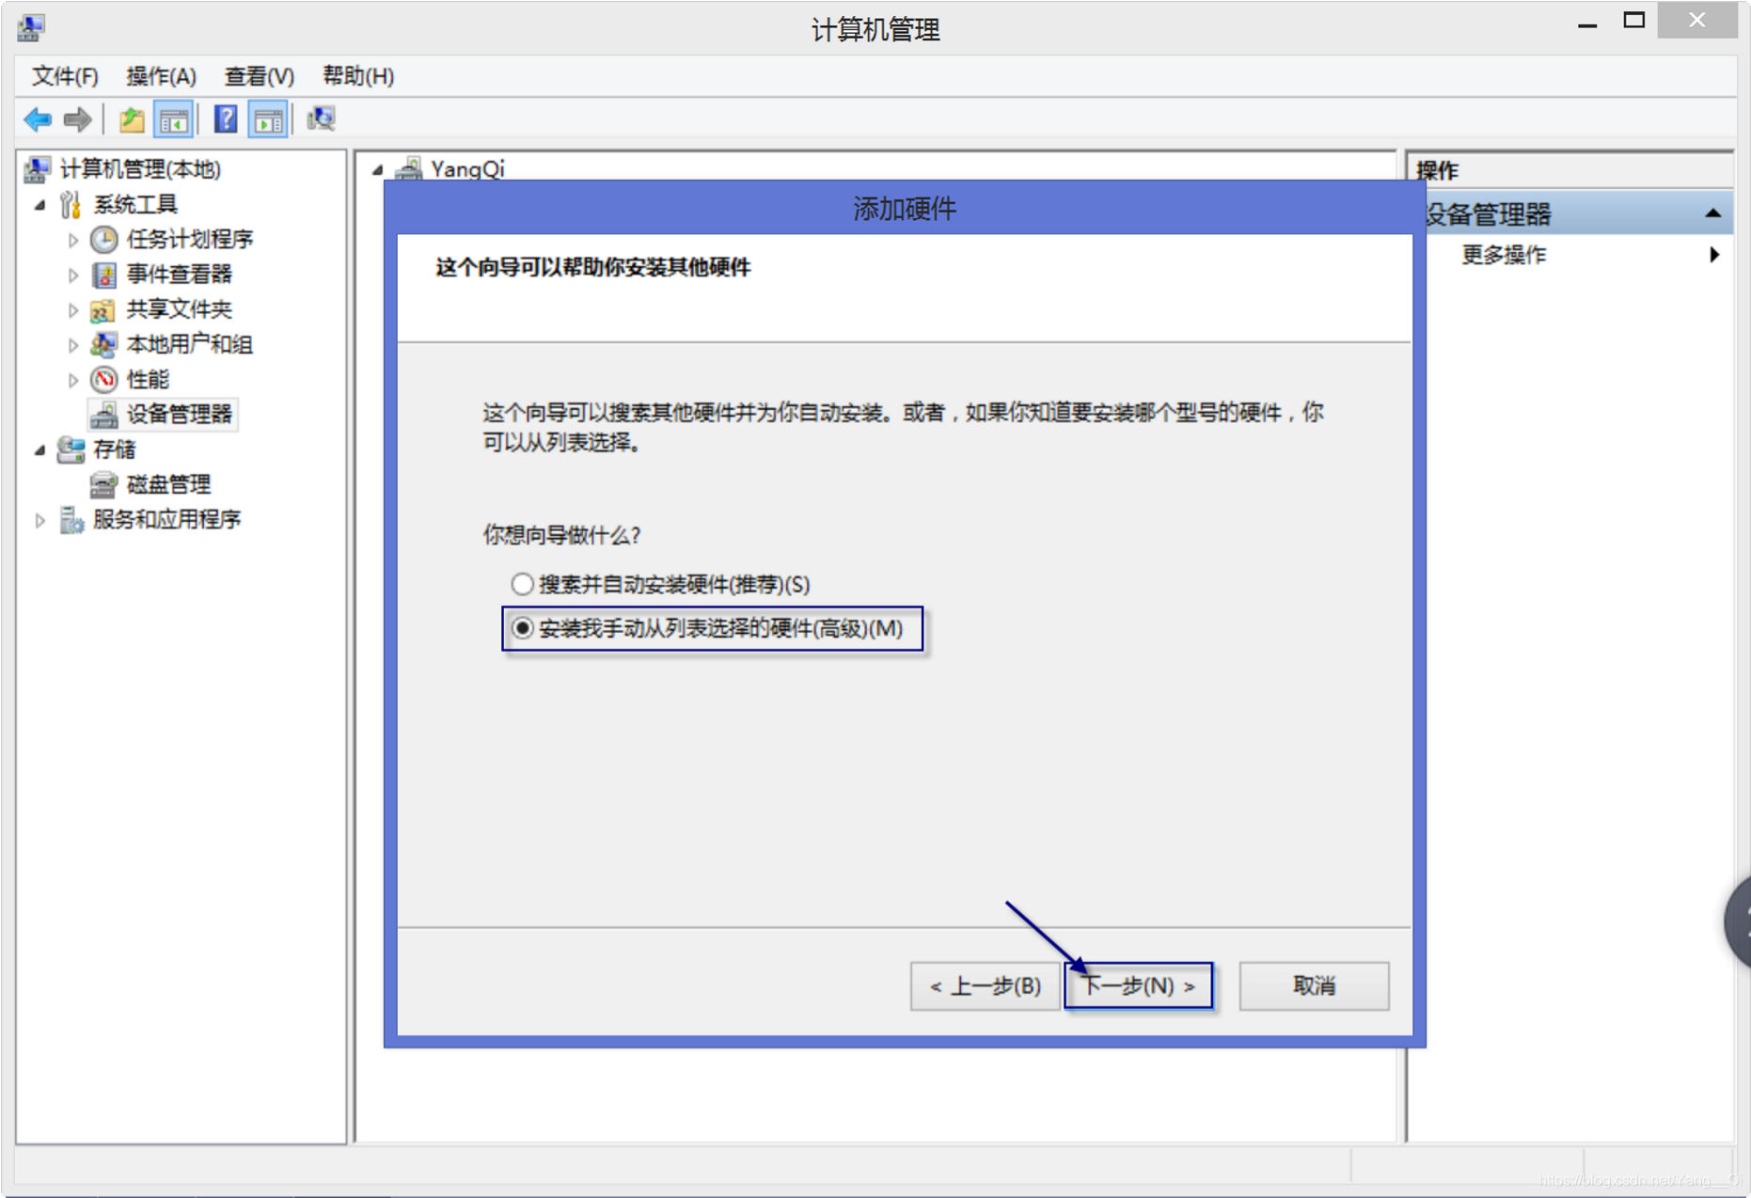Click the 本地用户和组 icon
This screenshot has width=1751, height=1198.
pos(103,344)
